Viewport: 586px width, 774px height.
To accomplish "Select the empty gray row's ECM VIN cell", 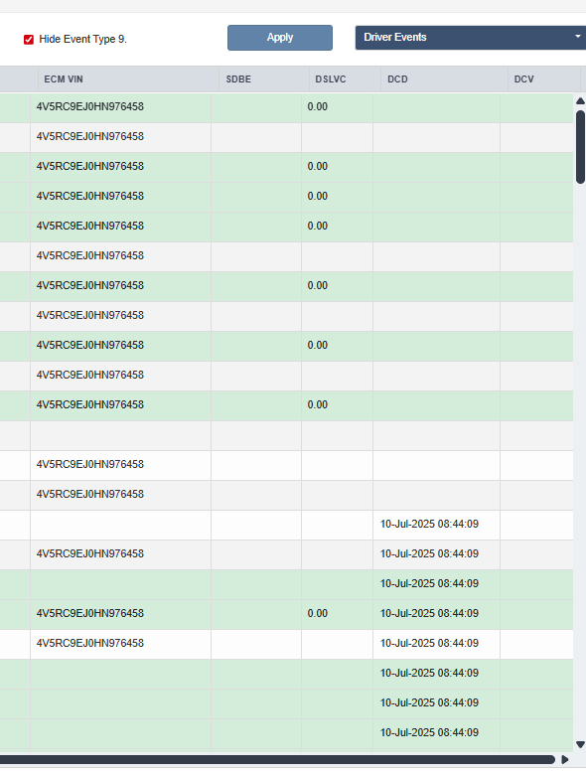I will [x=120, y=435].
